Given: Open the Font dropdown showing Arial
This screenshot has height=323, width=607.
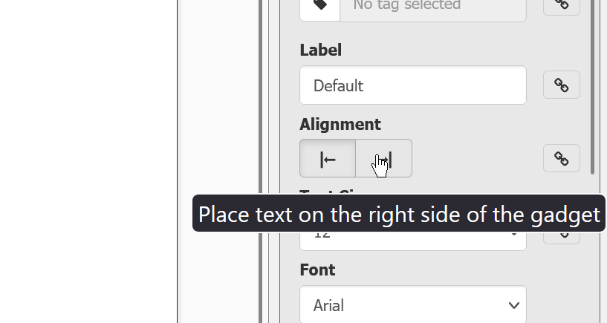Looking at the screenshot, I should point(412,304).
